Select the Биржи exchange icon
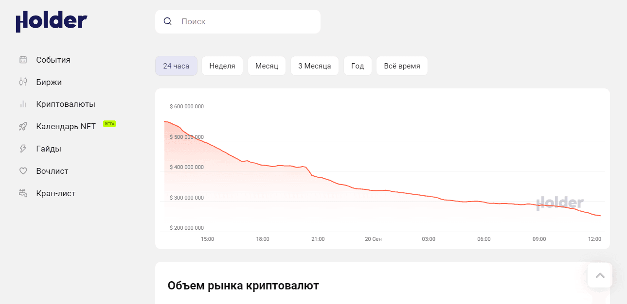The width and height of the screenshot is (627, 304). [x=23, y=82]
